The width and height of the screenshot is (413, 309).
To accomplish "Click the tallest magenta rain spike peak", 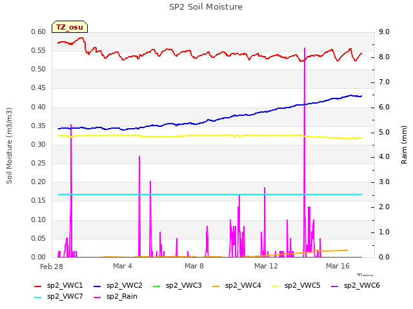I will click(305, 48).
